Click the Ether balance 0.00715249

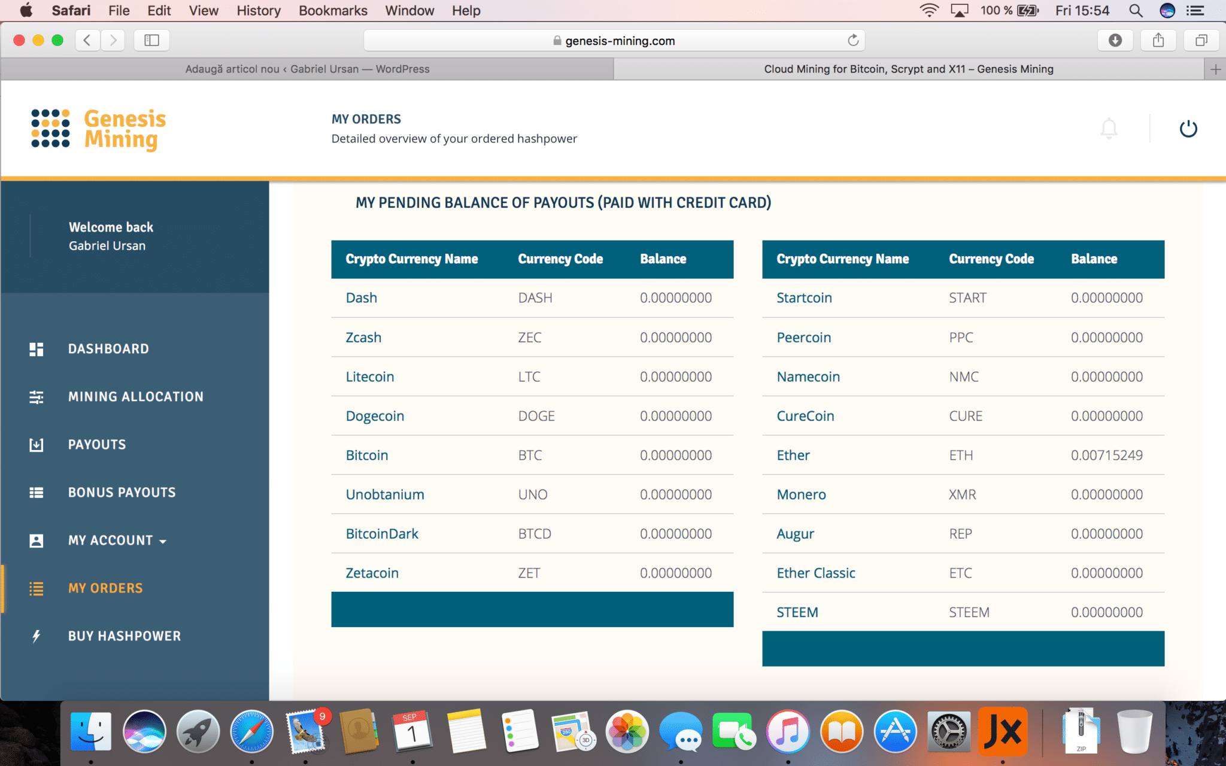click(x=1106, y=455)
